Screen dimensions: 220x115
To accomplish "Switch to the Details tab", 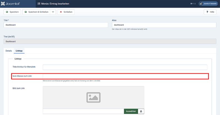I will tap(9, 51).
